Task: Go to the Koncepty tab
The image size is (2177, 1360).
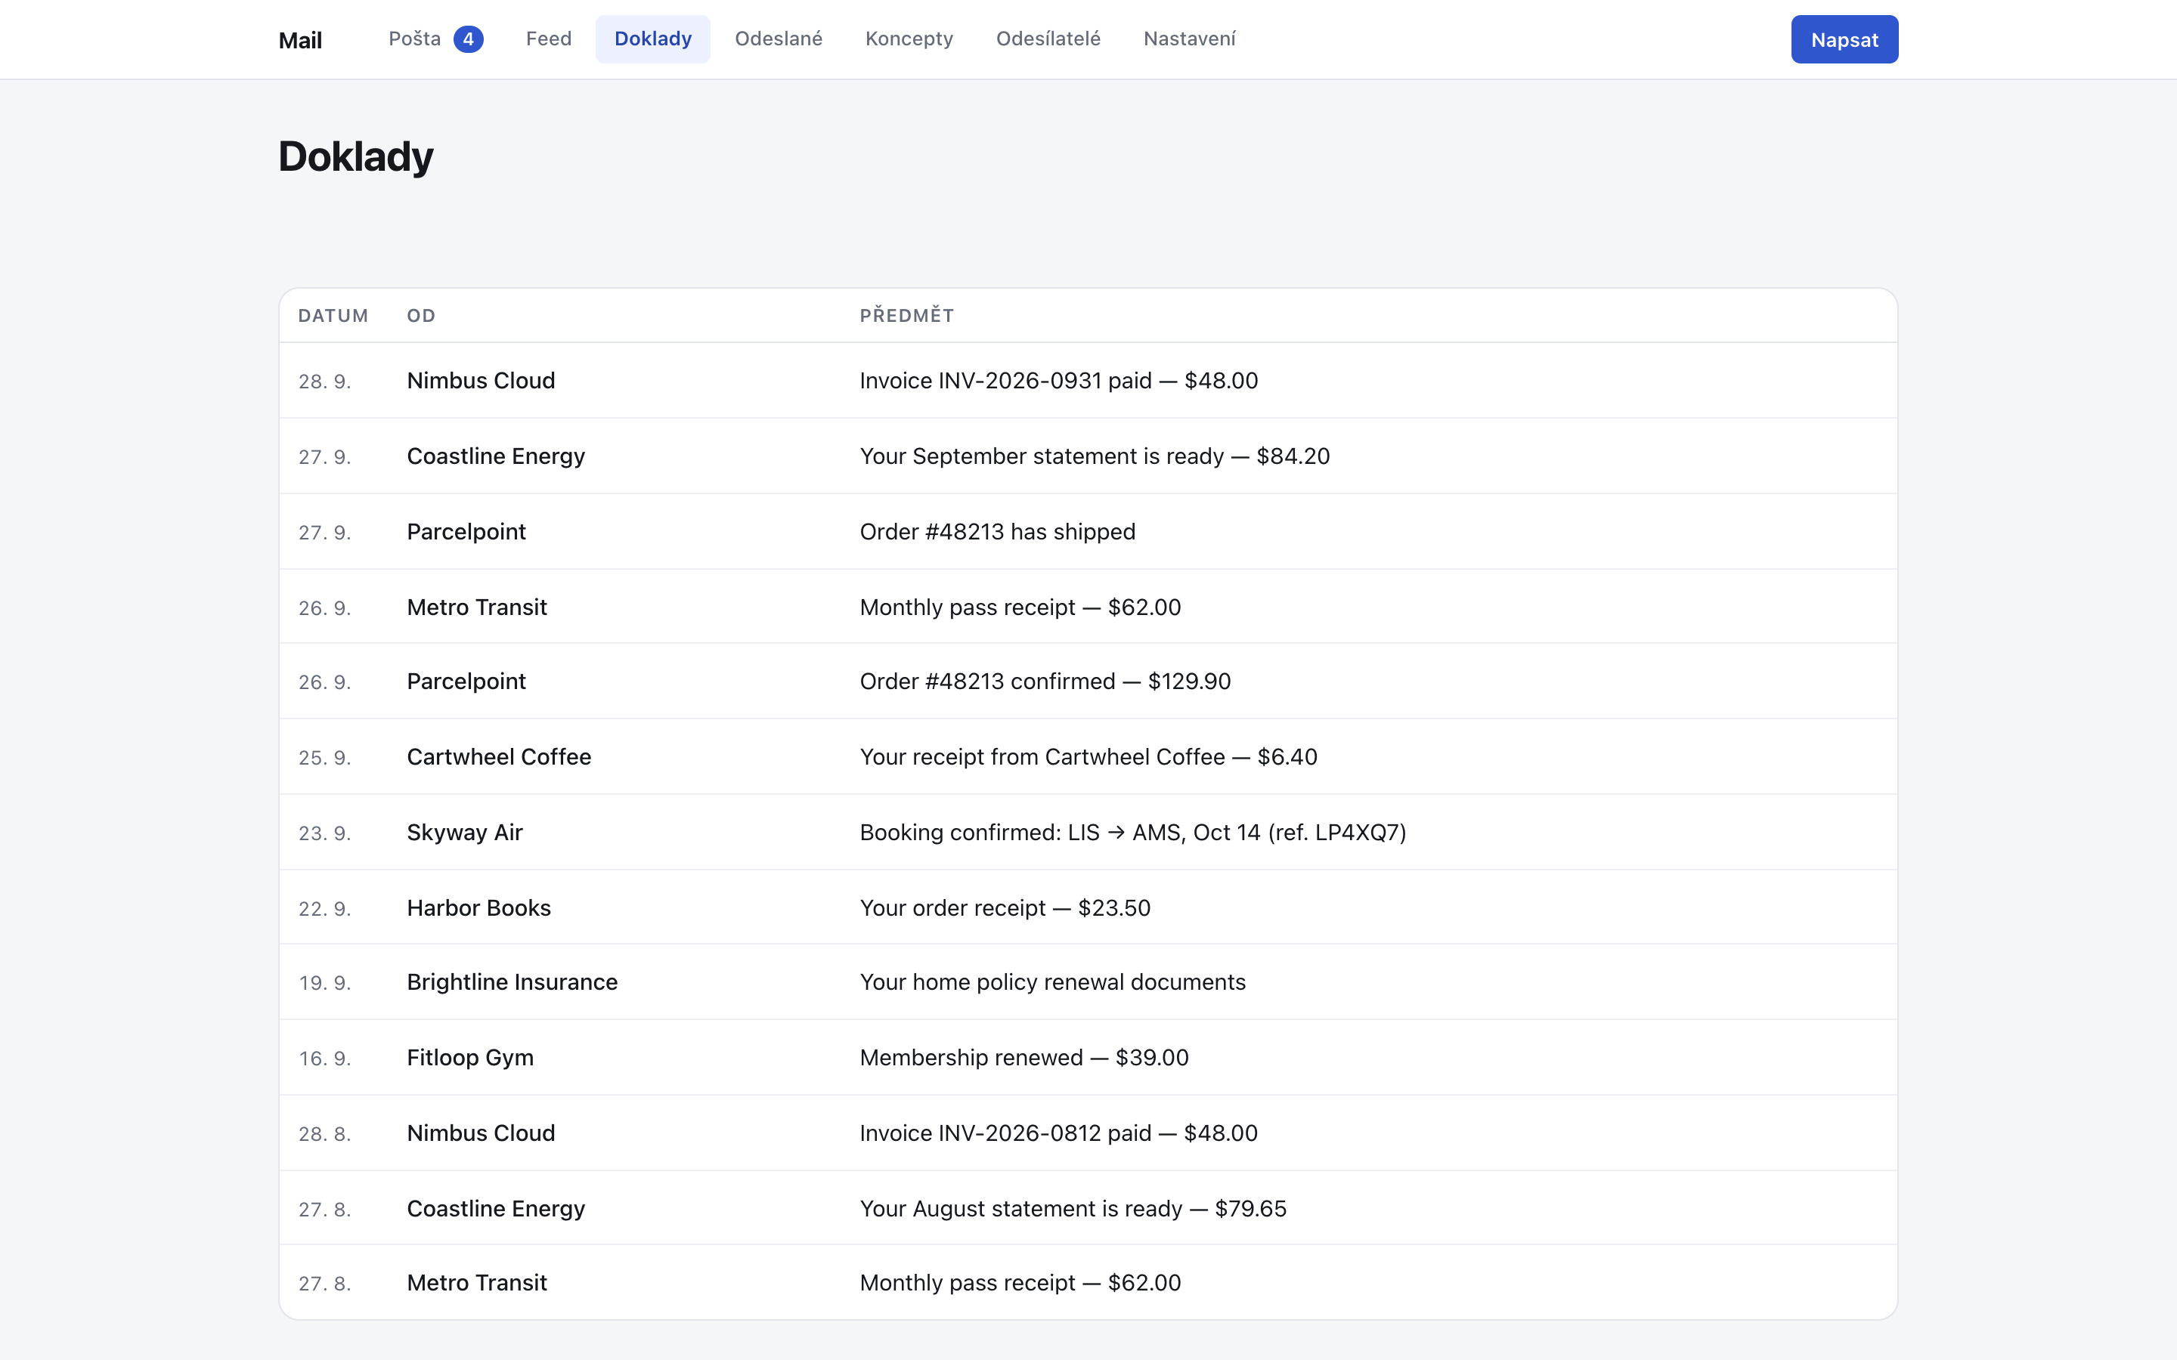Action: pyautogui.click(x=909, y=39)
